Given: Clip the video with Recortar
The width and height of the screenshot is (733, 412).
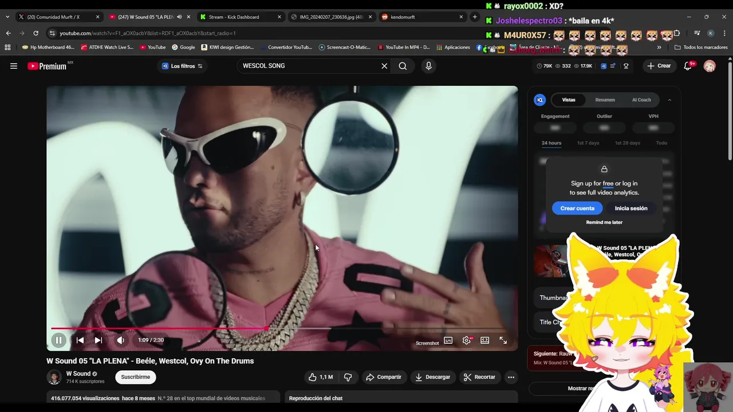Looking at the screenshot, I should coord(479,377).
